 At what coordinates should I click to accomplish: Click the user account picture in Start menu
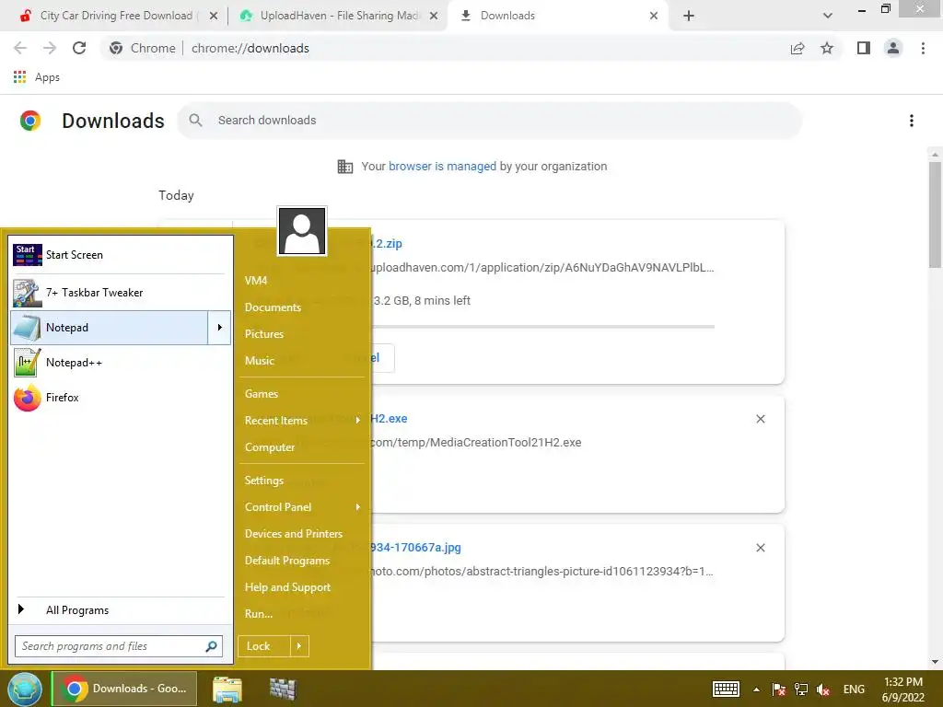click(x=302, y=231)
